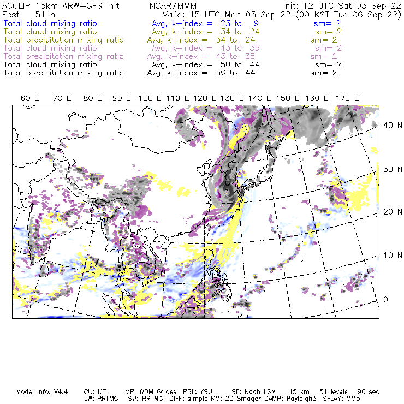Click the 'DIFF: simple' setting
404x404 pixels.
(x=189, y=399)
